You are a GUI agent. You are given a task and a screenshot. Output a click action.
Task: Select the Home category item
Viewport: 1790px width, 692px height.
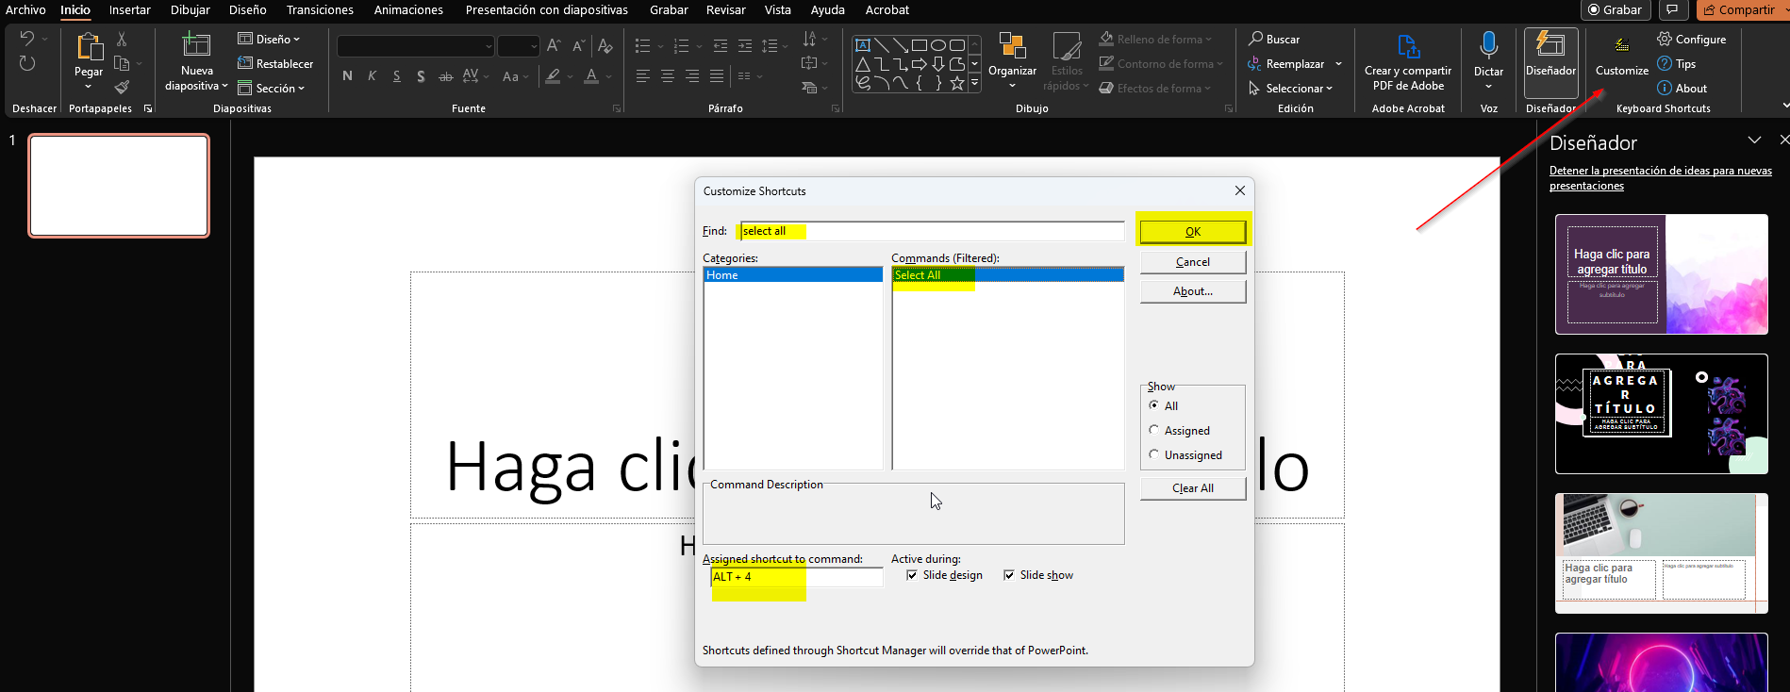pos(793,275)
